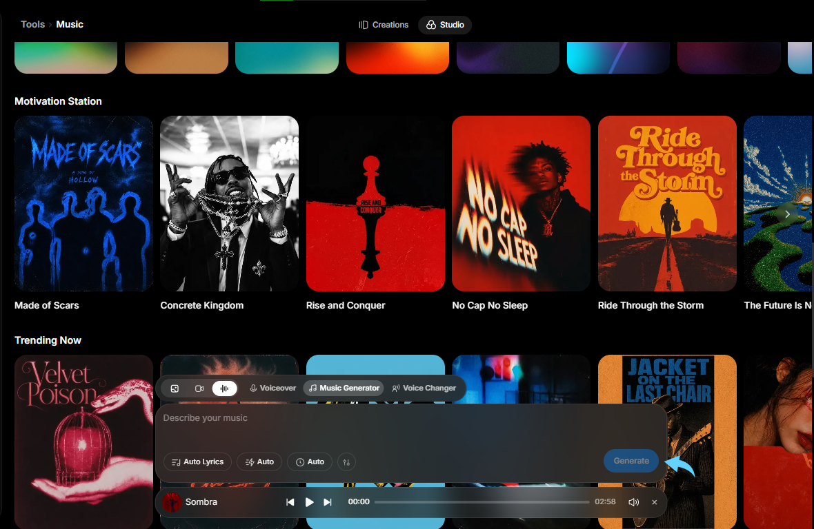Click The Future Is title text
Image resolution: width=814 pixels, height=529 pixels.
[777, 306]
